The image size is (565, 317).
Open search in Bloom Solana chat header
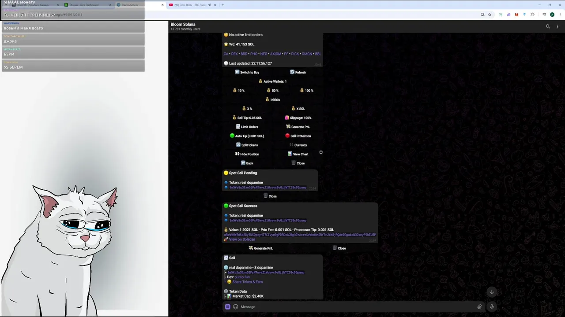coord(548,26)
